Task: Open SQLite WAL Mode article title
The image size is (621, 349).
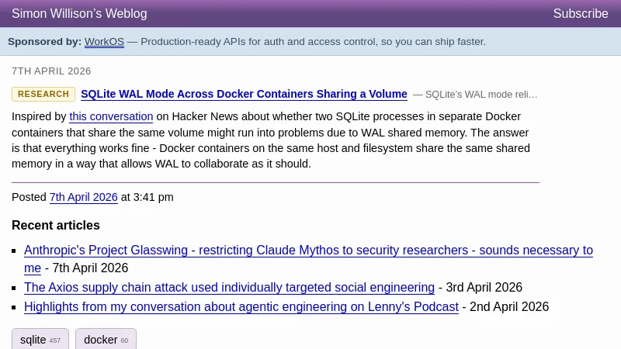Action: point(244,95)
